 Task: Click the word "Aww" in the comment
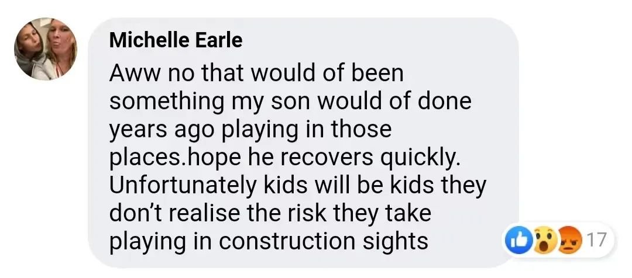[129, 74]
